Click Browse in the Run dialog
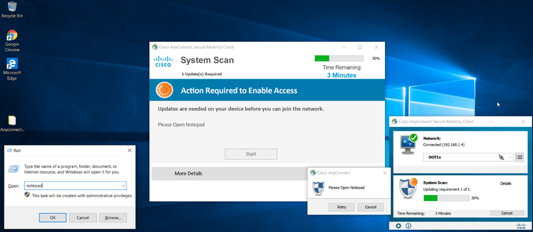The image size is (533, 232). [x=113, y=217]
